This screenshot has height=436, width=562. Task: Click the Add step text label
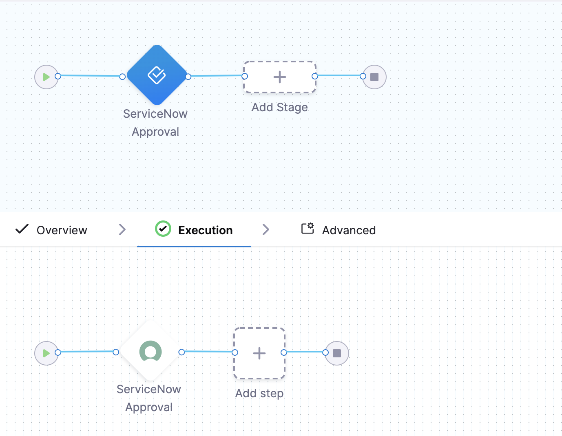259,393
